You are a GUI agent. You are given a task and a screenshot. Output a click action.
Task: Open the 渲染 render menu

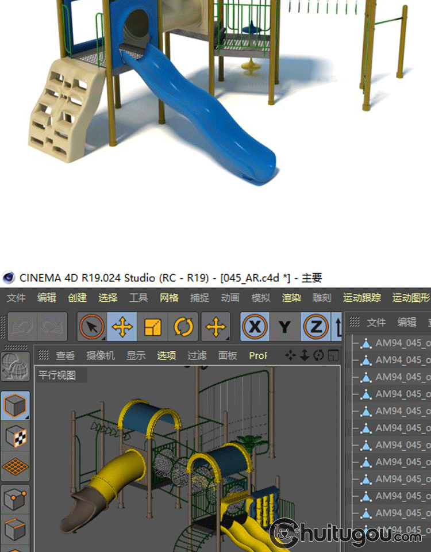pyautogui.click(x=291, y=298)
